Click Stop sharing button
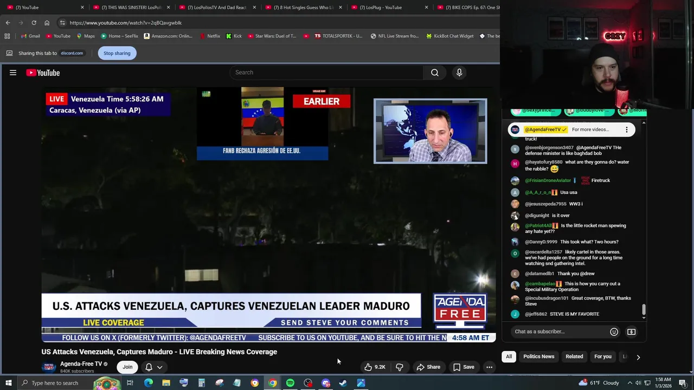694x390 pixels. [117, 53]
